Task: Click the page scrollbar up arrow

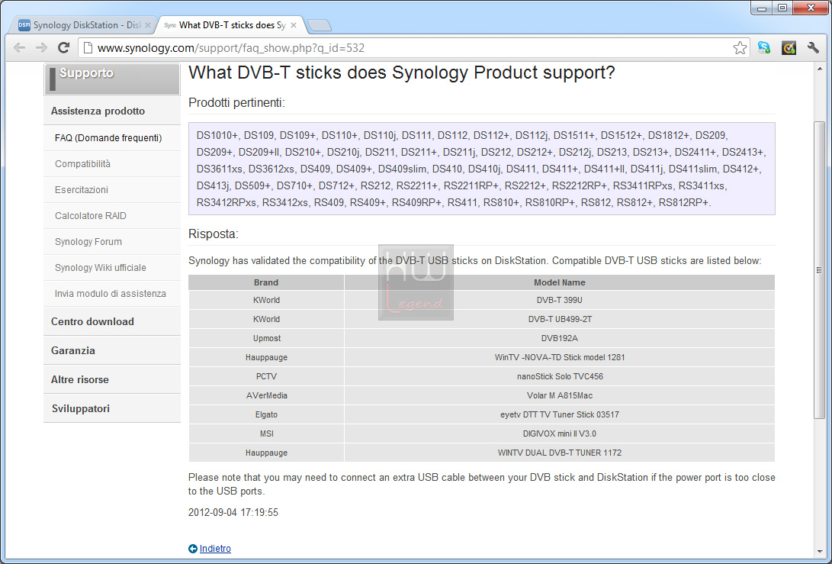Action: pos(820,69)
